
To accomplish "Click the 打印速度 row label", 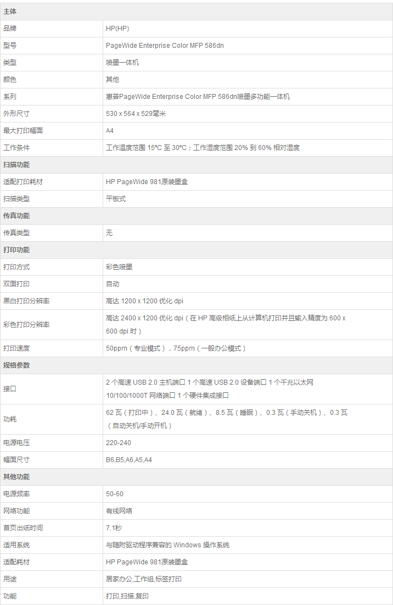I will [16, 348].
